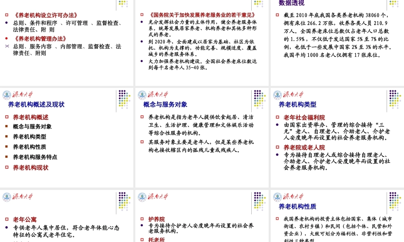This screenshot has height=242, width=404.
Task: Click the 济南大学 logo on 护养院 slide
Action: pos(153,197)
